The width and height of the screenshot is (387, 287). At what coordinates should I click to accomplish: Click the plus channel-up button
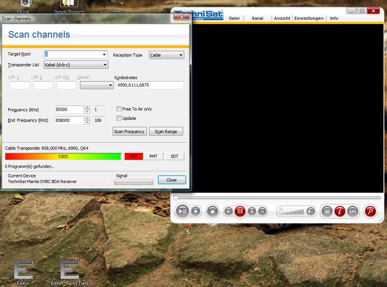252,211
